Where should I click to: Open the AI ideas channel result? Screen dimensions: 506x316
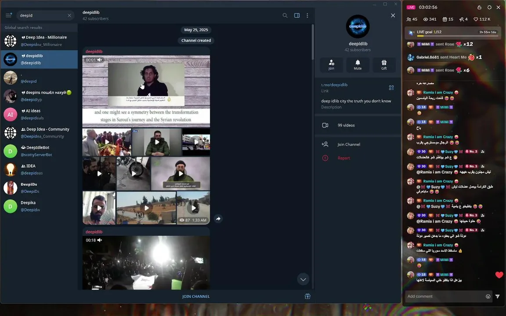point(39,115)
